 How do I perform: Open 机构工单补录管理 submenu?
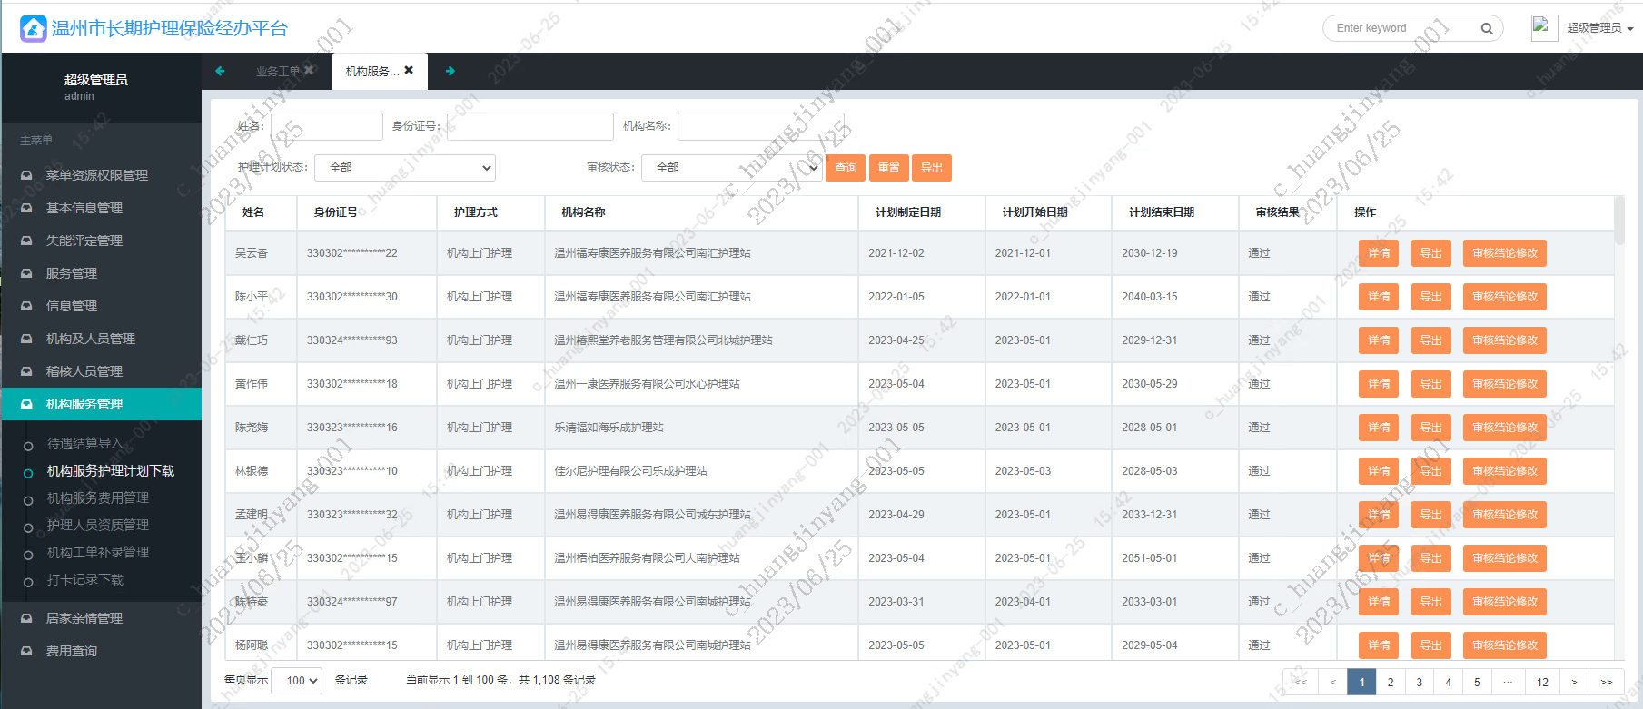coord(98,553)
